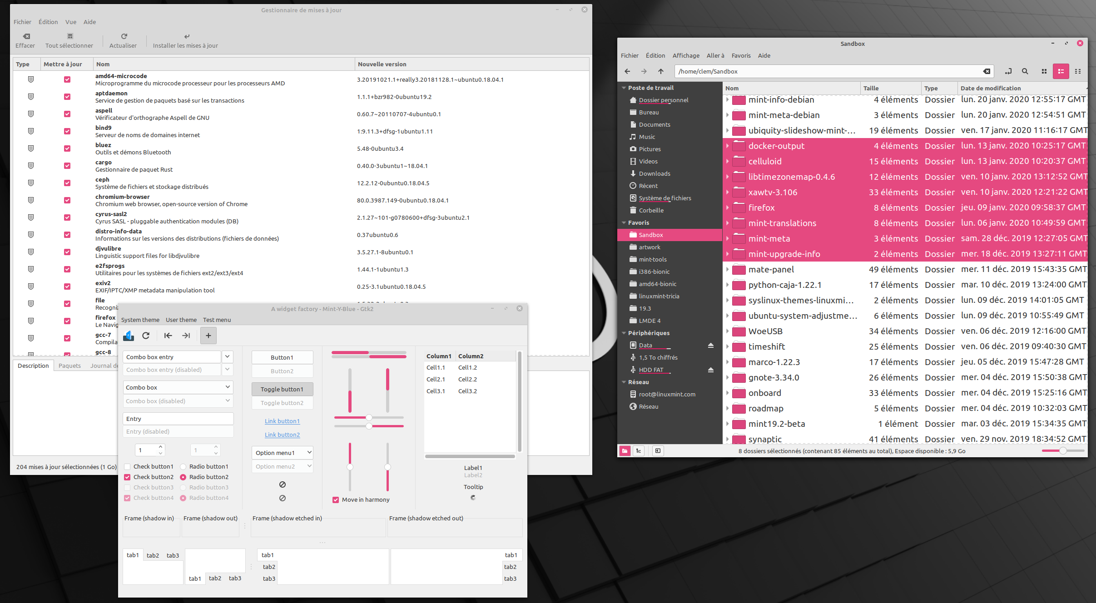Switch to the Paquets tab
1096x603 pixels.
pos(69,366)
